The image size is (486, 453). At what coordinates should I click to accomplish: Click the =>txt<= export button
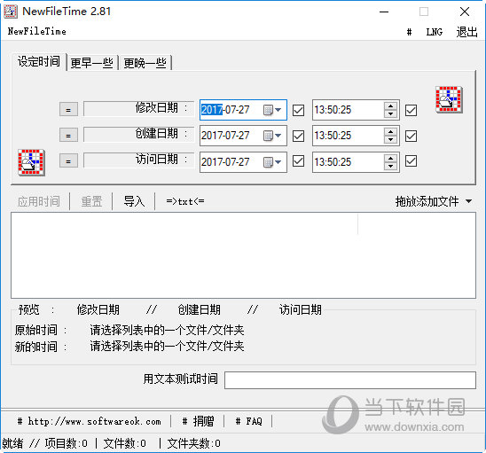click(x=185, y=201)
